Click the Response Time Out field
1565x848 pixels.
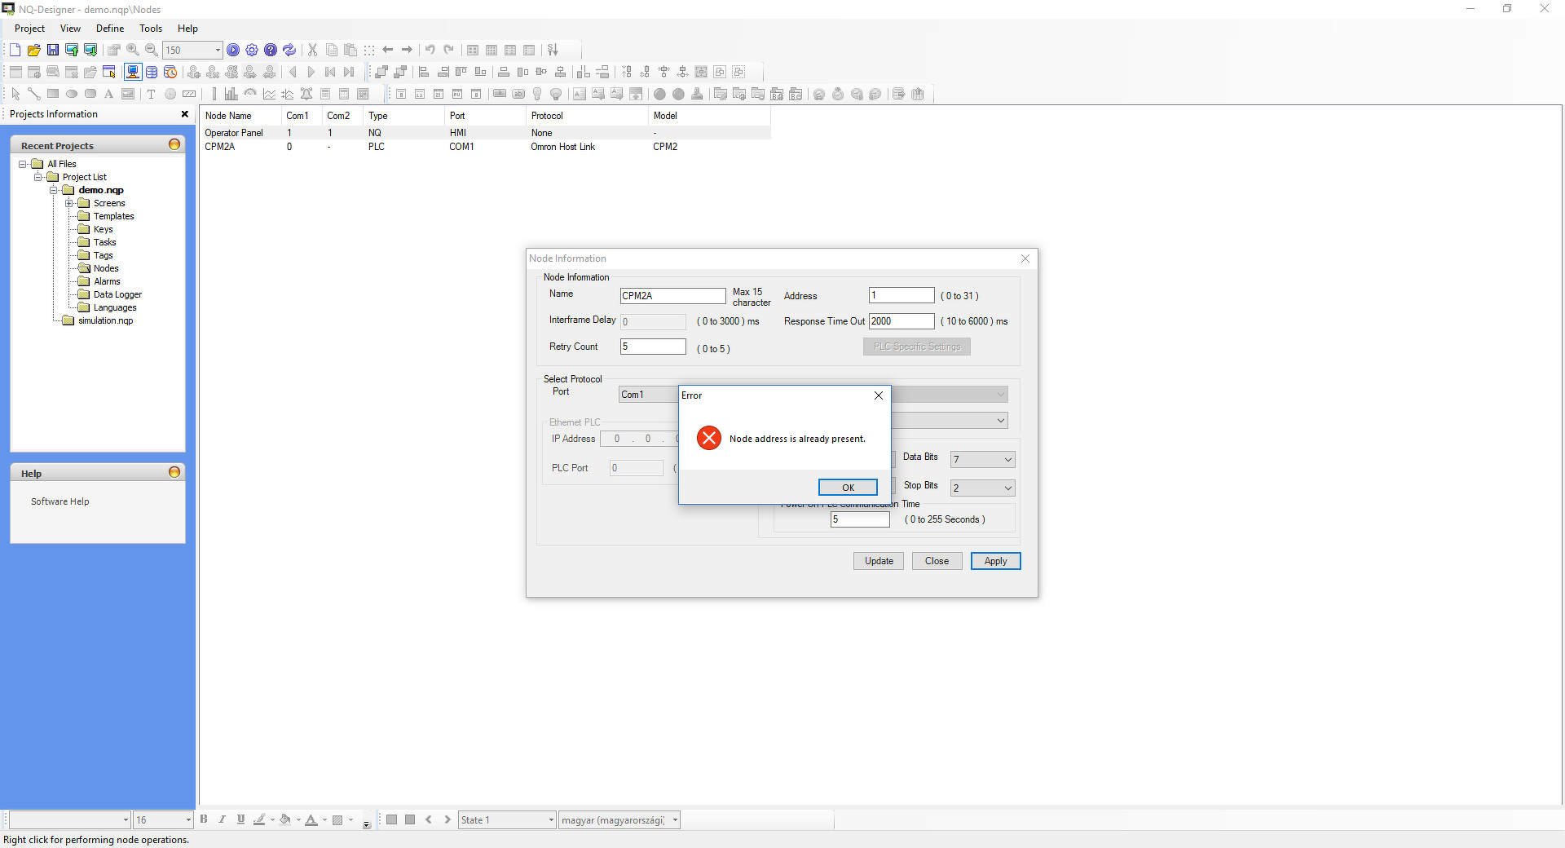pyautogui.click(x=902, y=321)
